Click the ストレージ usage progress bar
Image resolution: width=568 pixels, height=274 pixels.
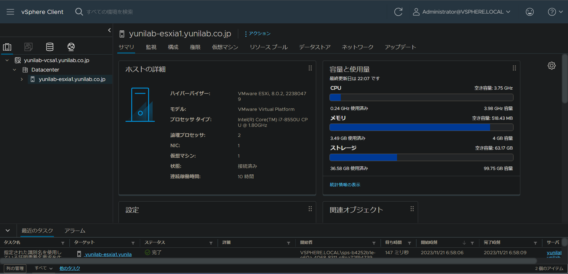(x=421, y=157)
